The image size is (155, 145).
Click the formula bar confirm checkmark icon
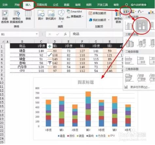coord(58,34)
